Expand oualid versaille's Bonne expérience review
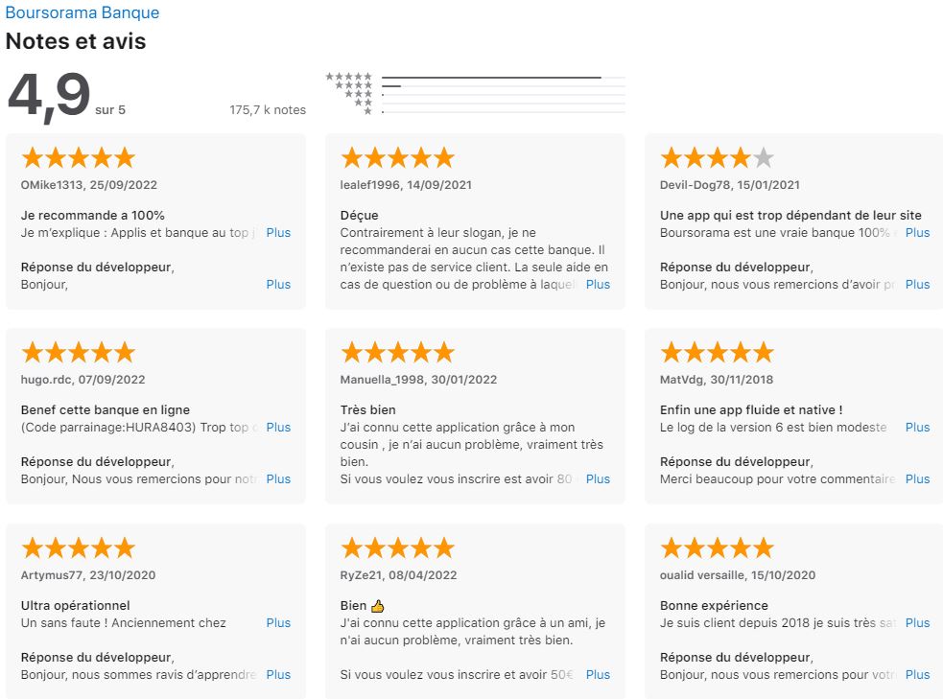The image size is (943, 699). click(x=917, y=623)
